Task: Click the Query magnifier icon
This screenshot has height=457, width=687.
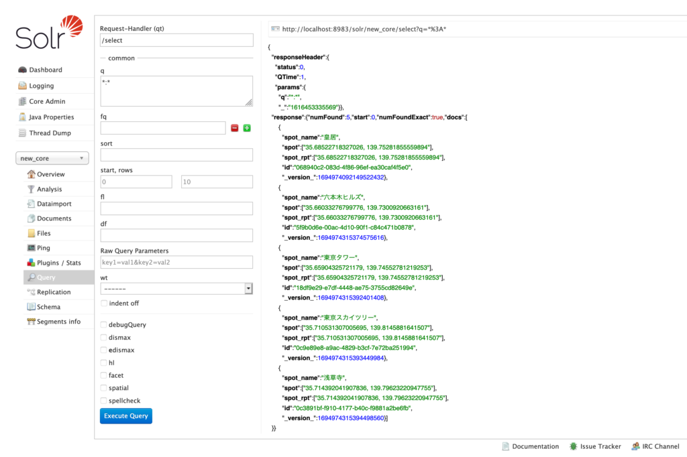Action: pos(31,277)
